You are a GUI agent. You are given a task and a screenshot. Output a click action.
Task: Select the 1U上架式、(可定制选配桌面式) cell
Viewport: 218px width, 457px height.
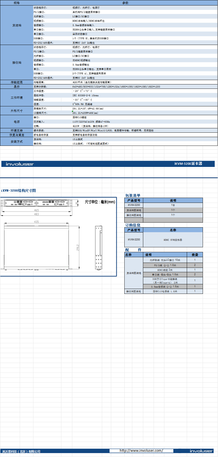click(145, 144)
